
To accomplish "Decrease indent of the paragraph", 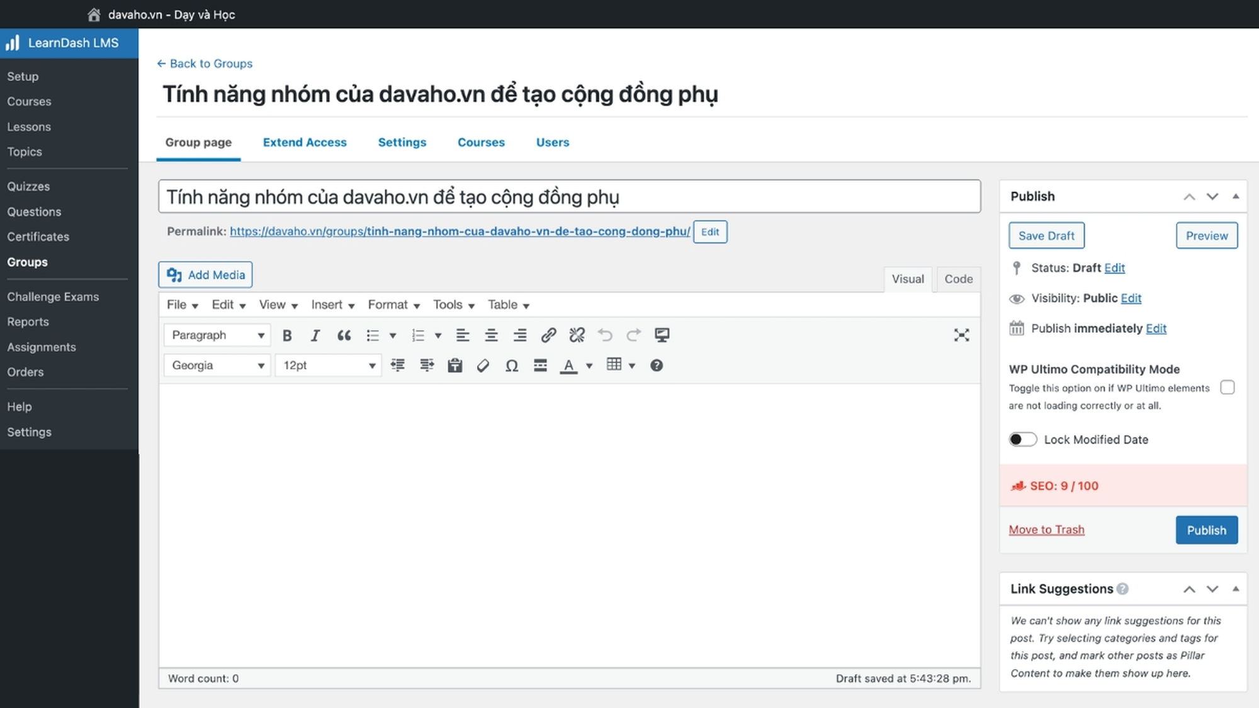I will click(398, 366).
